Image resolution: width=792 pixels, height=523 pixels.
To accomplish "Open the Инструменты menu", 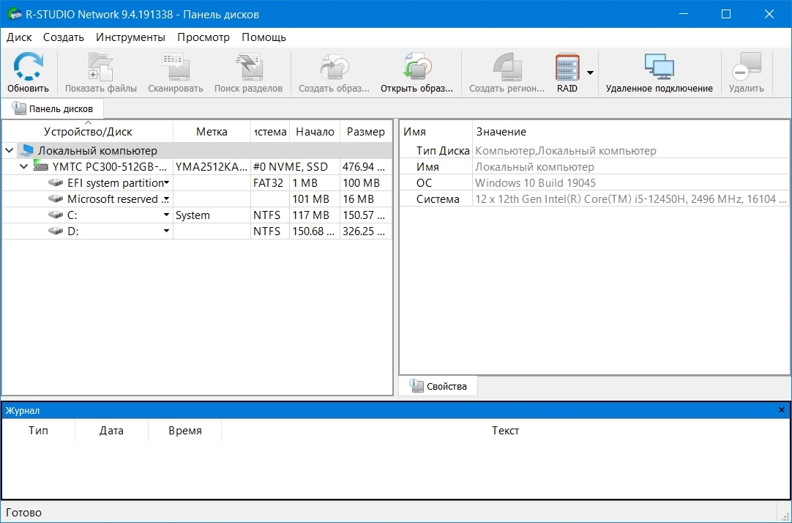I will click(131, 37).
